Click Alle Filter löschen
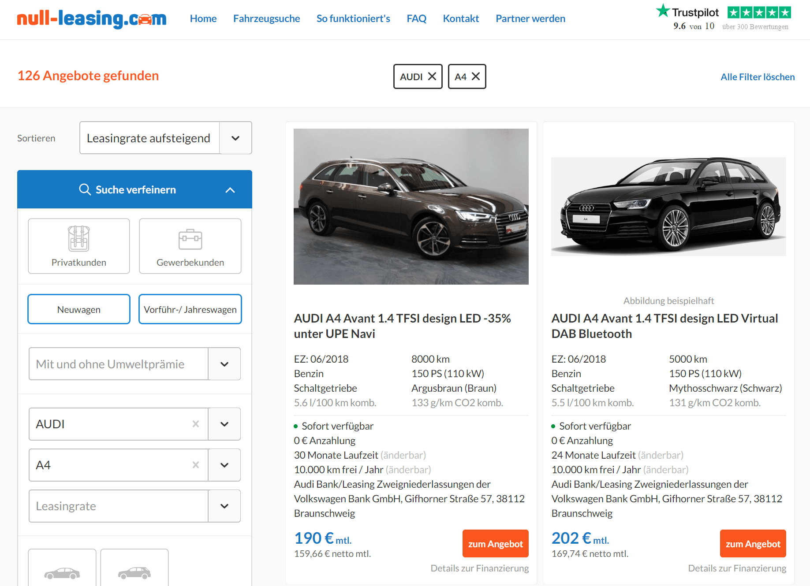This screenshot has width=810, height=586. click(758, 77)
